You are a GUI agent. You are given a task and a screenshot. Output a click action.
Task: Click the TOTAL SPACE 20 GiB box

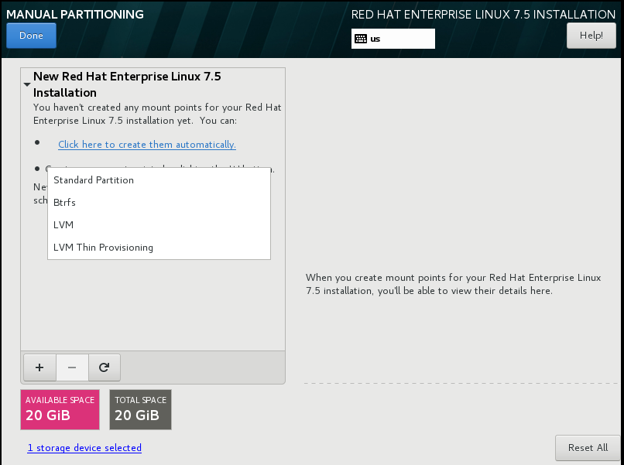click(x=140, y=409)
